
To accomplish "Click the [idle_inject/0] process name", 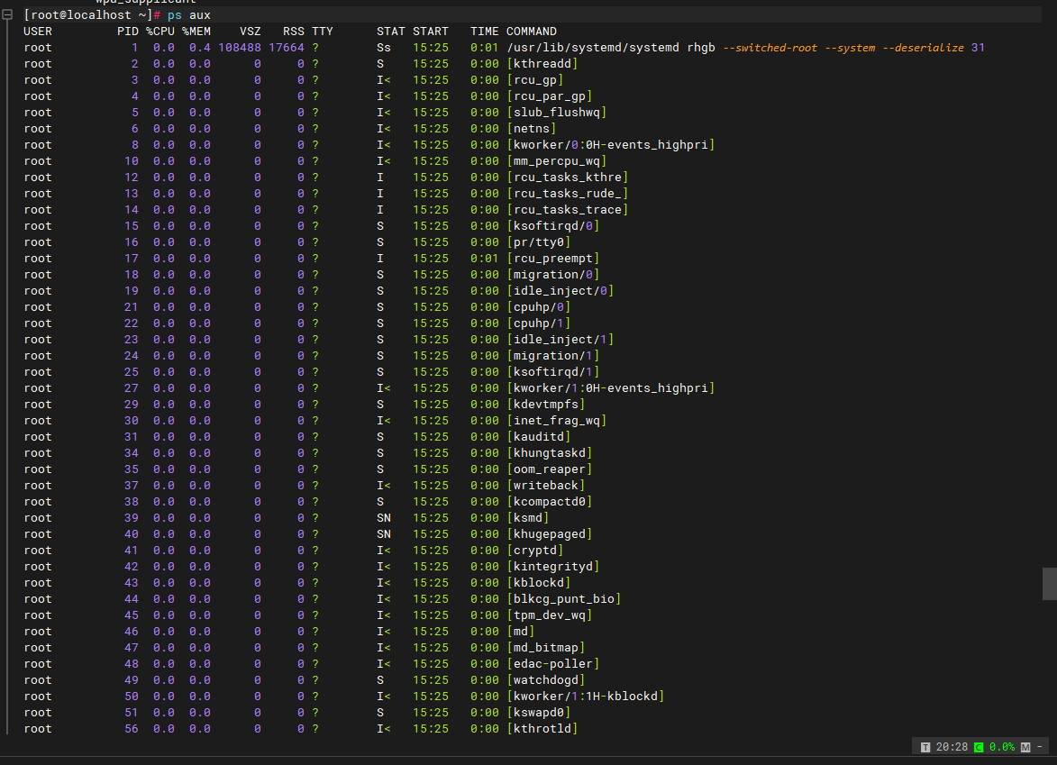I will click(560, 290).
